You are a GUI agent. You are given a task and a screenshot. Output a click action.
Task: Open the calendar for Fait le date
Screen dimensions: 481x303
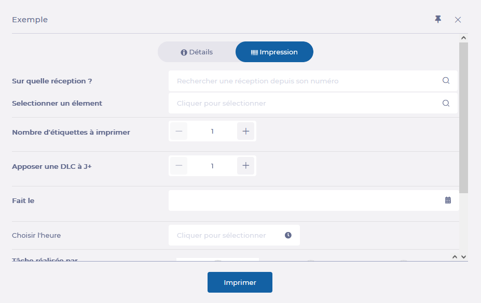(448, 200)
